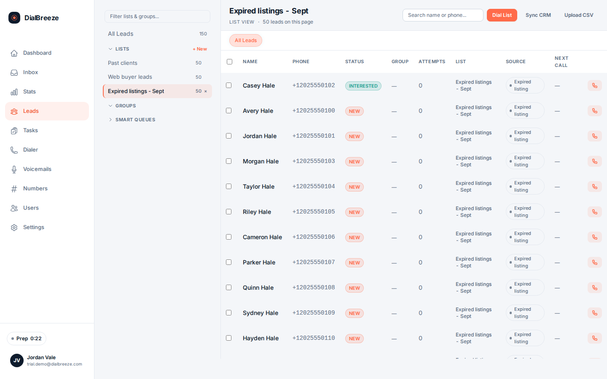607x379 pixels.
Task: Click the Prep 0:22 status pill
Action: click(x=27, y=339)
